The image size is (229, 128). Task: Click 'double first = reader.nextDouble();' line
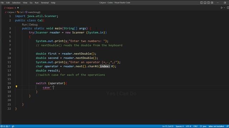[x=66, y=54]
